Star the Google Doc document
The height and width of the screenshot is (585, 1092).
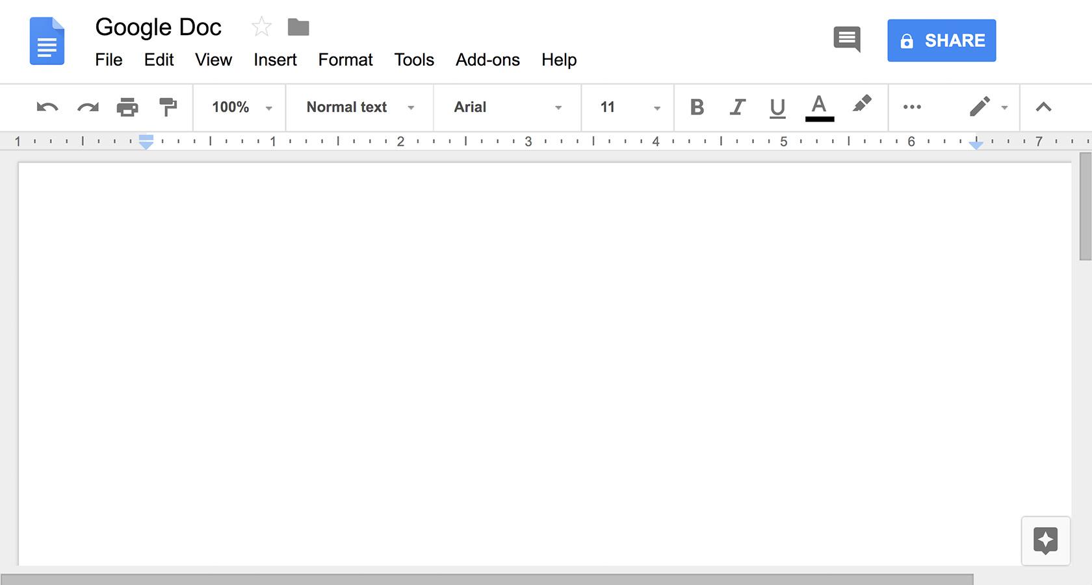click(x=261, y=27)
